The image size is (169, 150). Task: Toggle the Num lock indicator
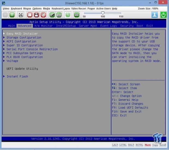tap(148, 145)
